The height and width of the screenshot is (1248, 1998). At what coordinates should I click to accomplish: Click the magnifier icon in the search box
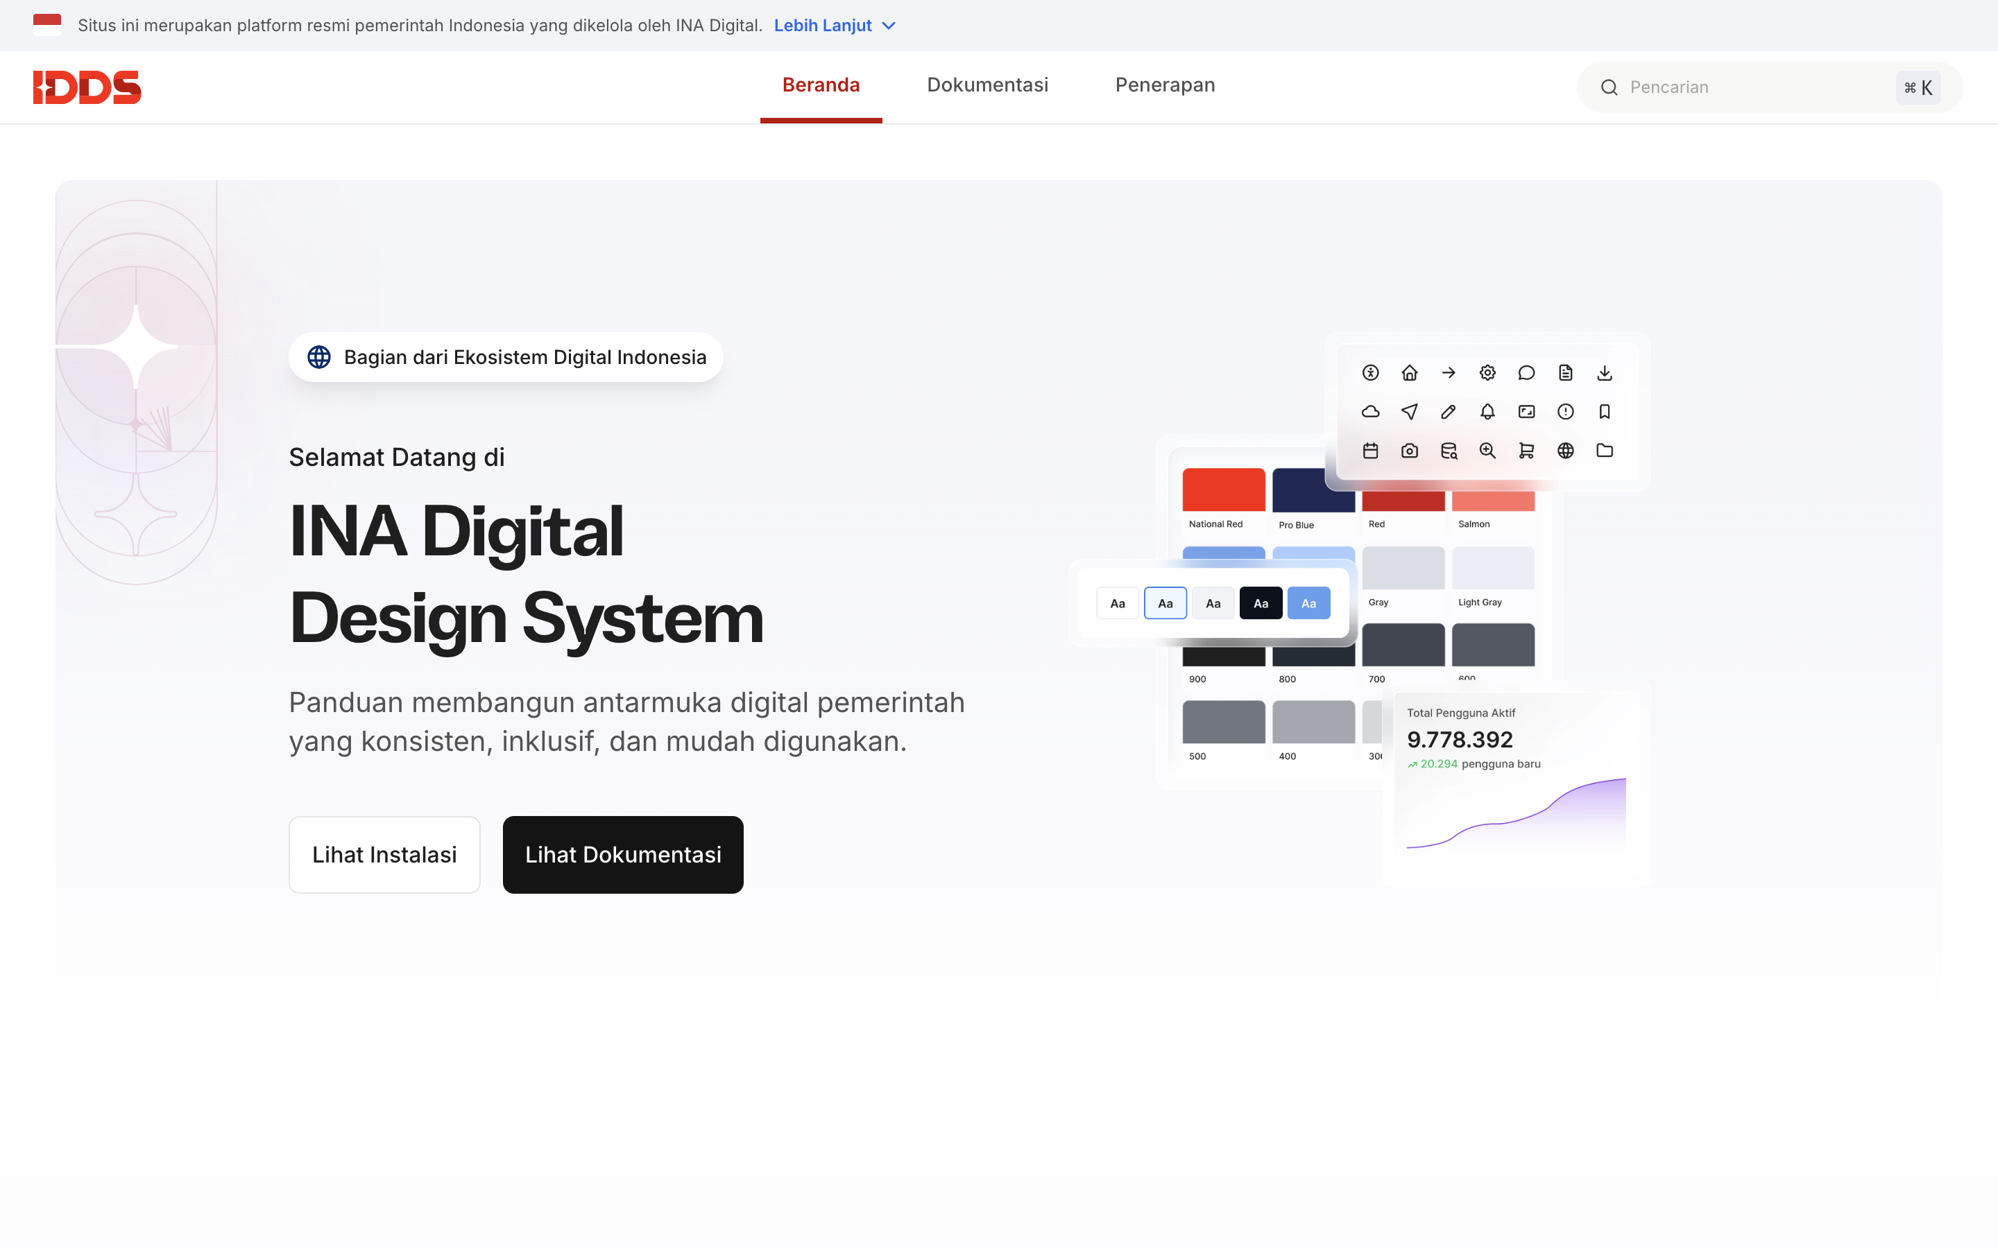pos(1609,87)
